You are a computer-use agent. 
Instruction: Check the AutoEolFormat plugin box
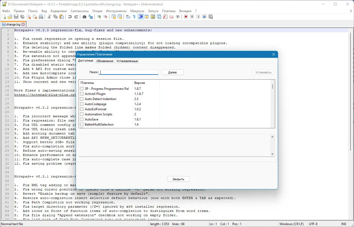82,109
